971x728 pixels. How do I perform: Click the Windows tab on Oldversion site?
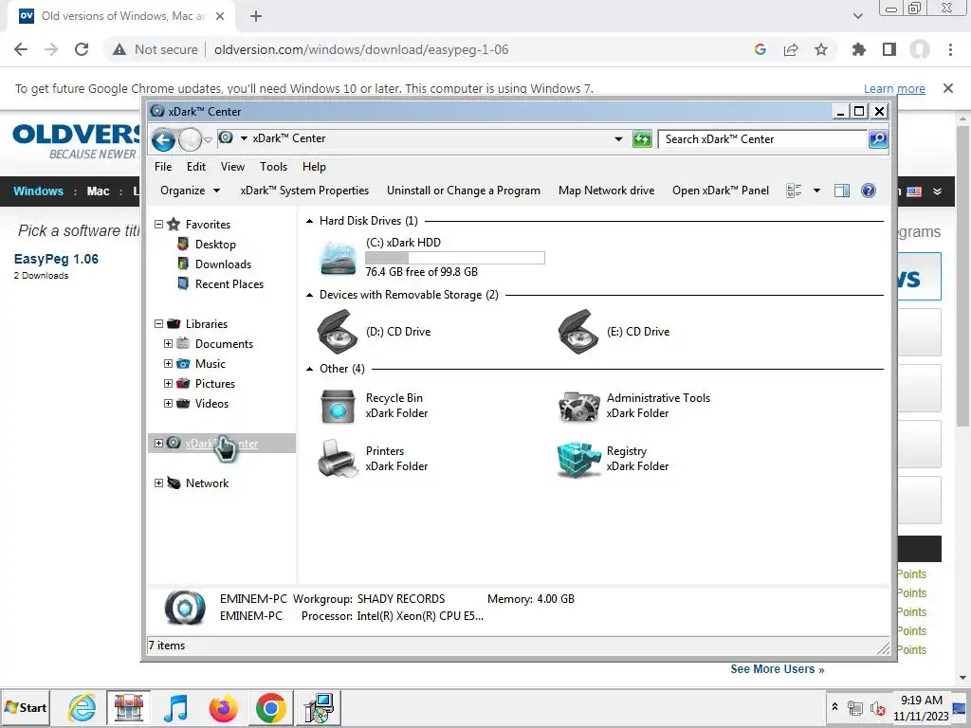[x=38, y=191]
